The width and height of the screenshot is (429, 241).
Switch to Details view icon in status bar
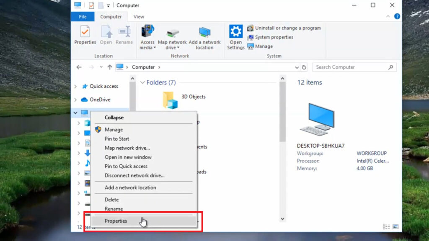[386, 226]
